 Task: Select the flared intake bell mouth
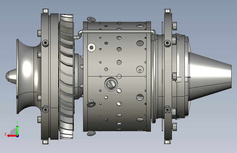point(29,76)
